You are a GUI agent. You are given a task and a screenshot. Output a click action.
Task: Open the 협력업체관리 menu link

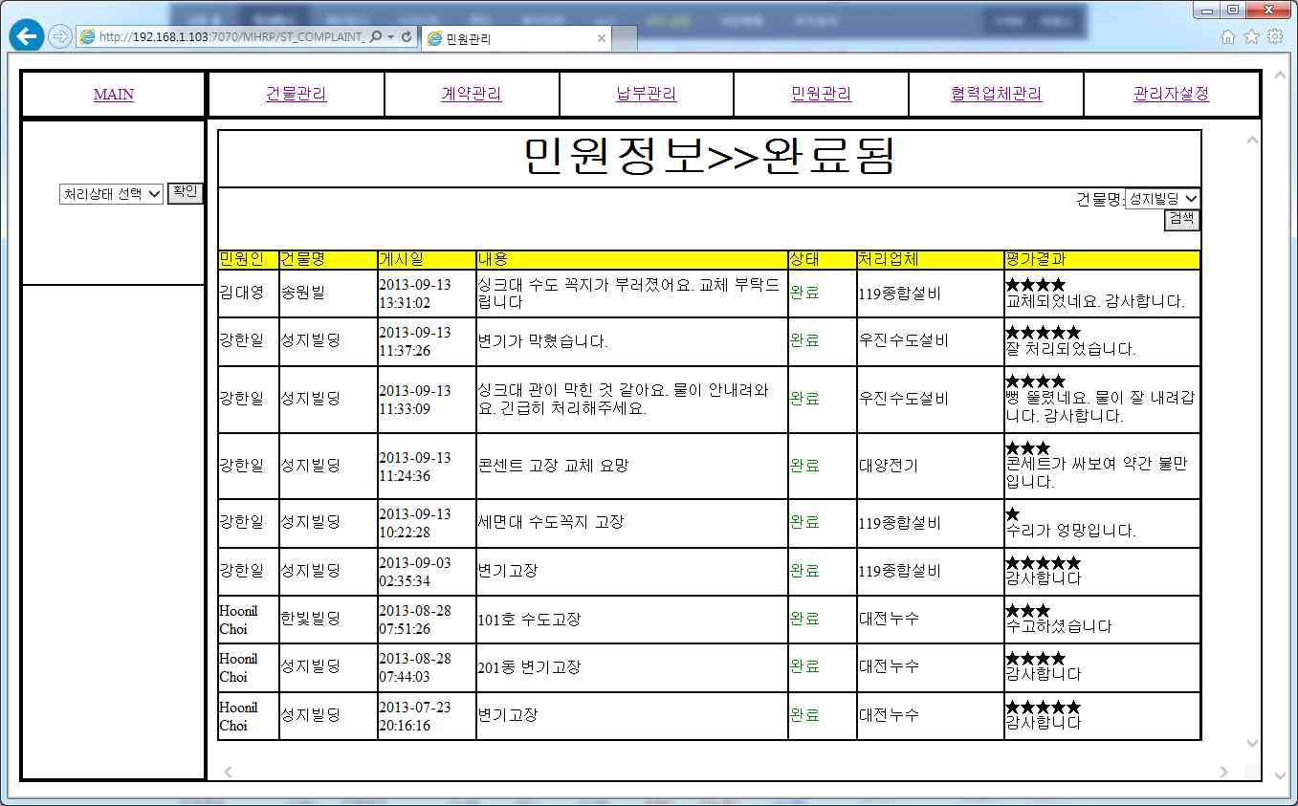(x=996, y=94)
